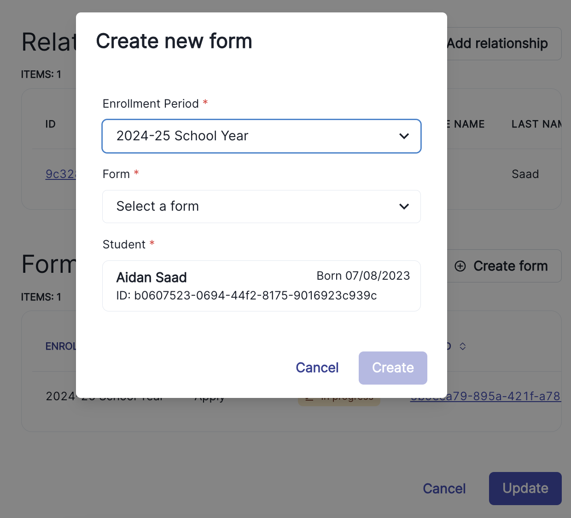Expand the 2024-25 School Year selector
Image resolution: width=571 pixels, height=518 pixels.
pos(262,136)
